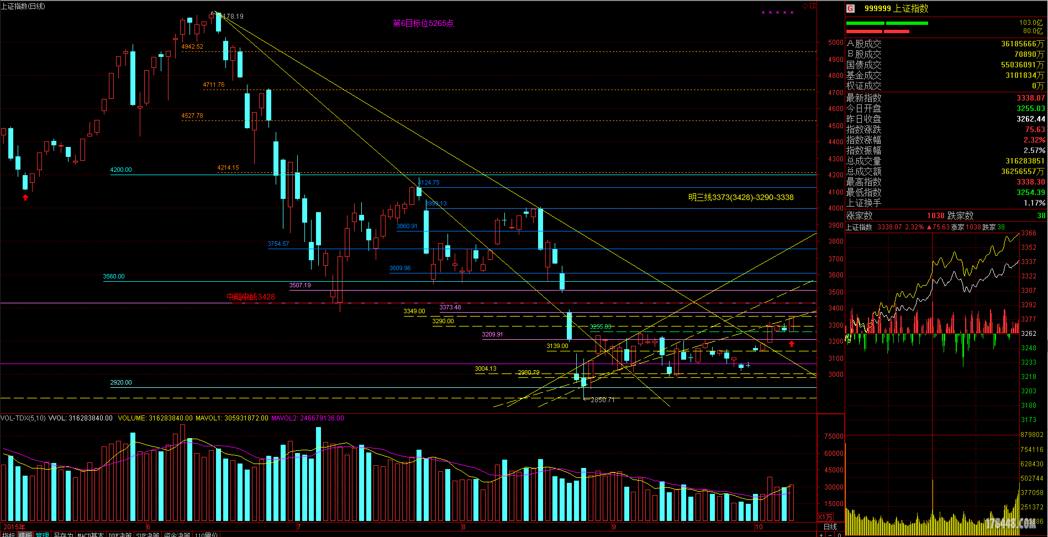1048x537 pixels.
Task: Click the 4527.78 price level label
Action: tap(192, 115)
